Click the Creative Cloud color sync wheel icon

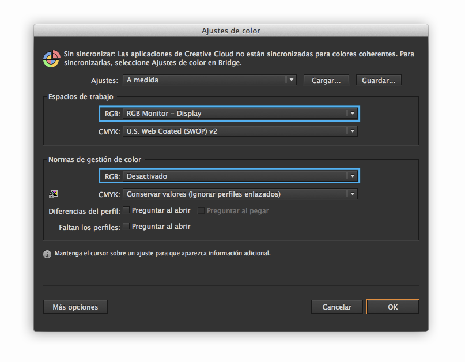[51, 58]
